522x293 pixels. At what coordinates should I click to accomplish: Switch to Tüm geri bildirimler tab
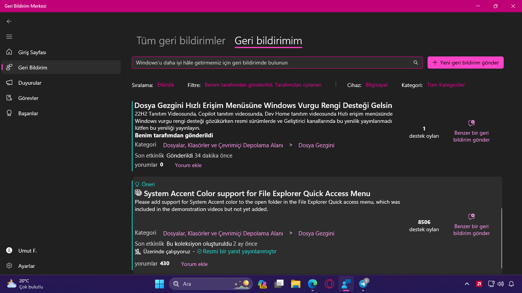tap(181, 40)
